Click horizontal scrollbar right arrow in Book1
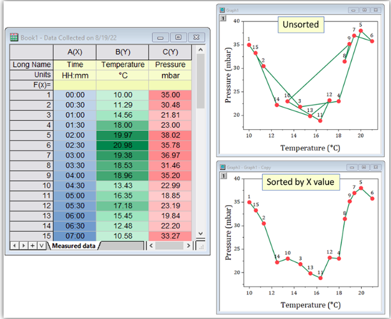The image size is (391, 319). [x=188, y=246]
